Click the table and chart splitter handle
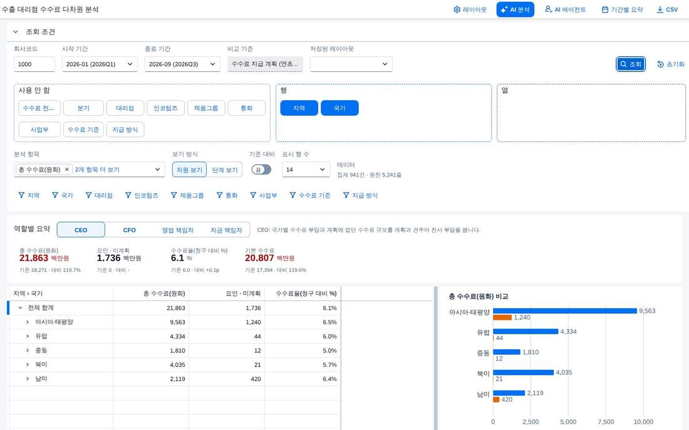The image size is (689, 430). (435, 358)
